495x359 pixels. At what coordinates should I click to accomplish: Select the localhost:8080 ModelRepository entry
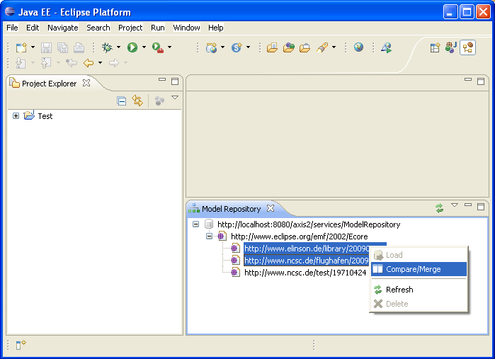[309, 224]
